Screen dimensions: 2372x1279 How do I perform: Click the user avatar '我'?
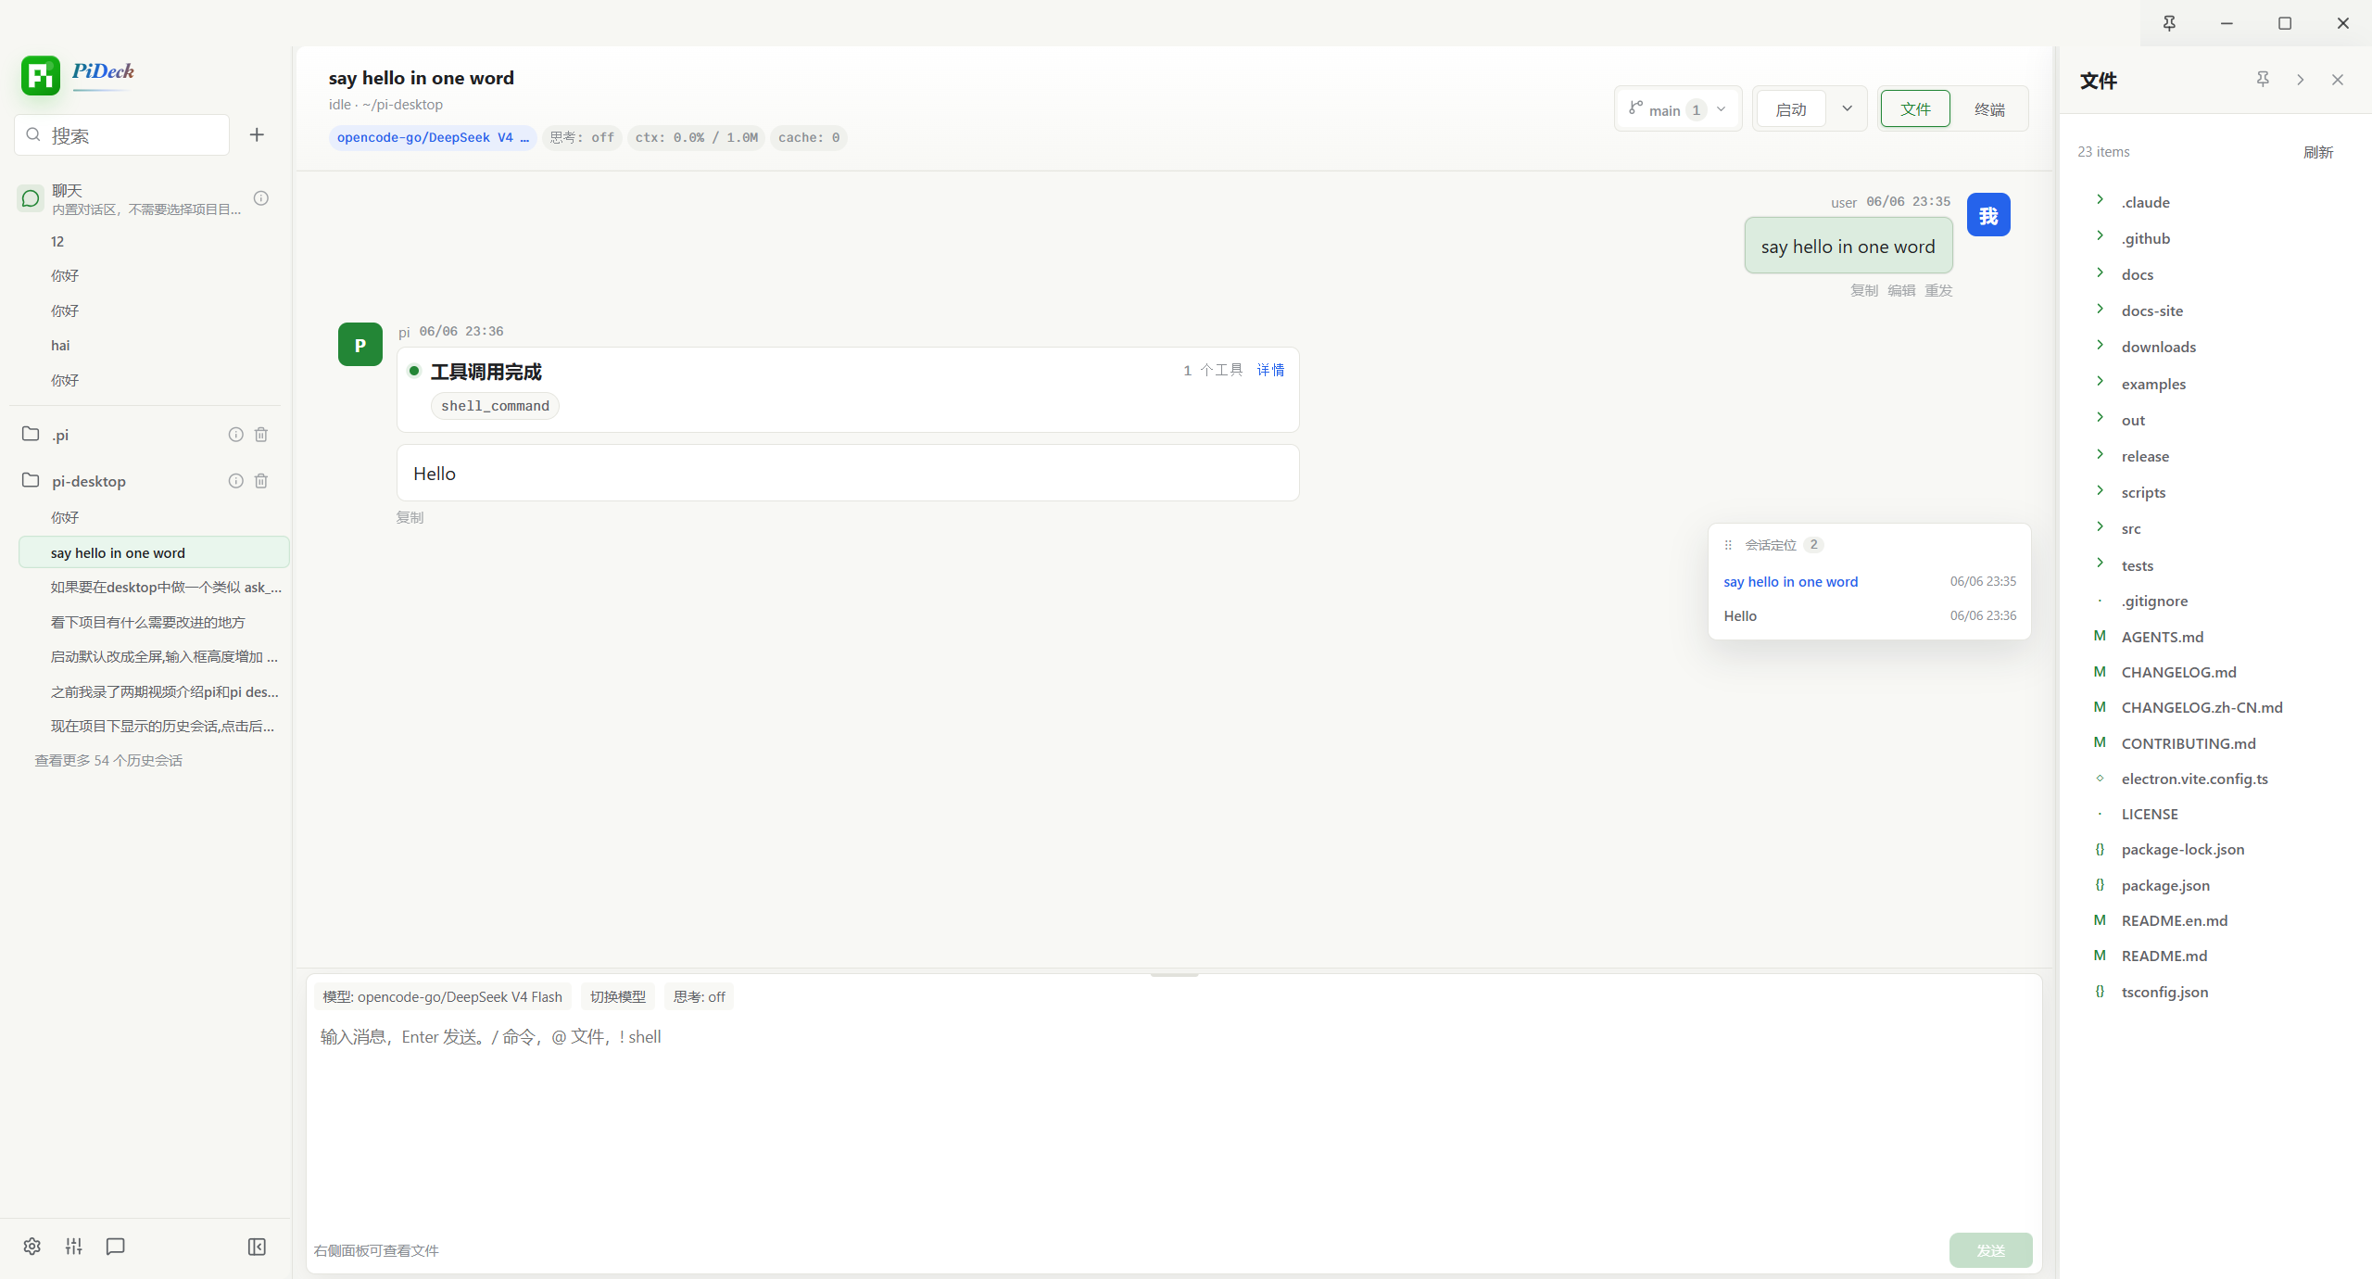click(1988, 215)
